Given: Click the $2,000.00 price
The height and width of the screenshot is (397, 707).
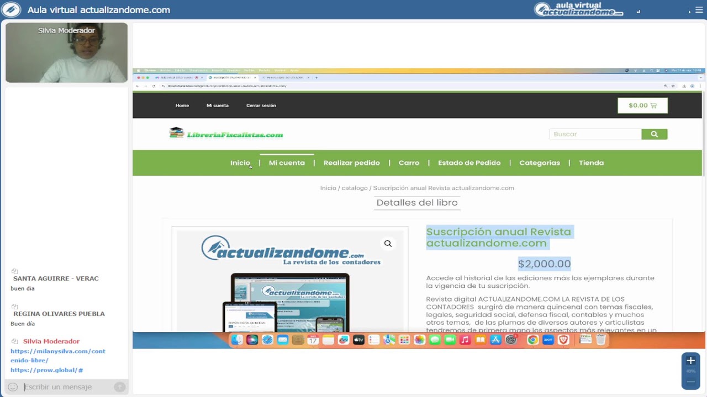Looking at the screenshot, I should pyautogui.click(x=544, y=264).
